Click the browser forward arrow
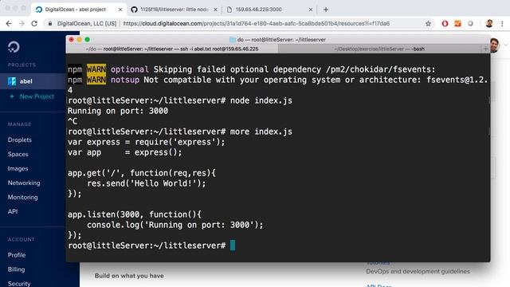Screen dimensions: 510x287 coord(22,23)
